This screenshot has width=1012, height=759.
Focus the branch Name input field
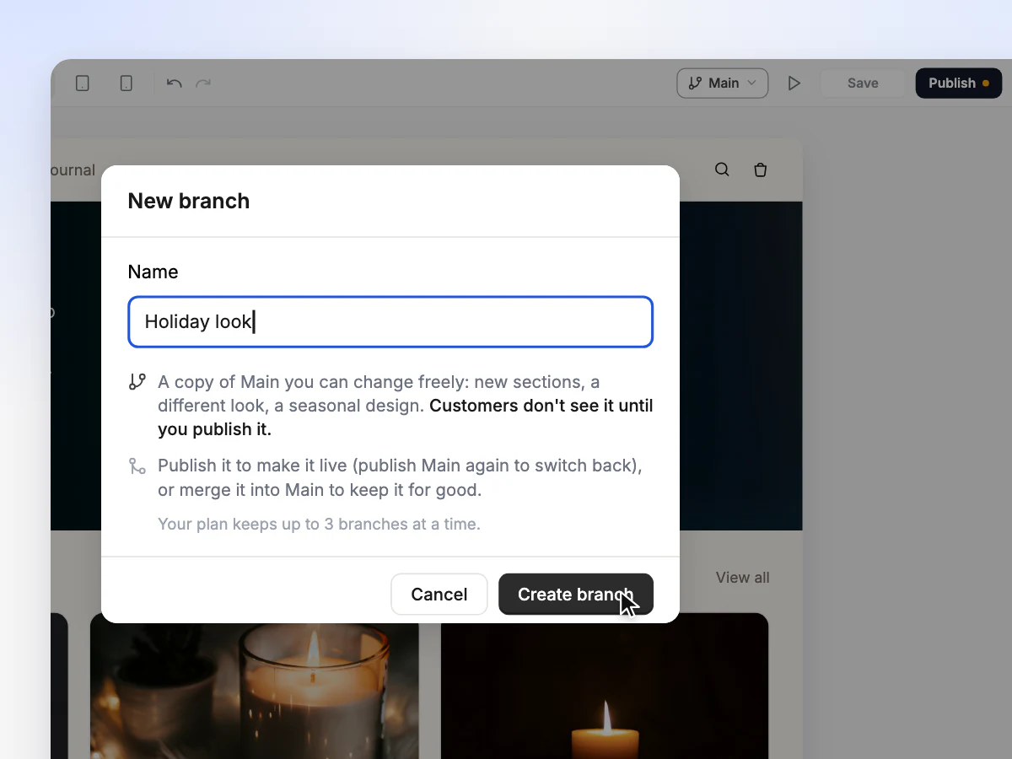click(390, 321)
